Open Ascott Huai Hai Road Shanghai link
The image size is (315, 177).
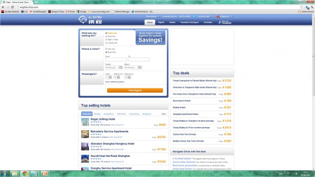[x=110, y=156]
